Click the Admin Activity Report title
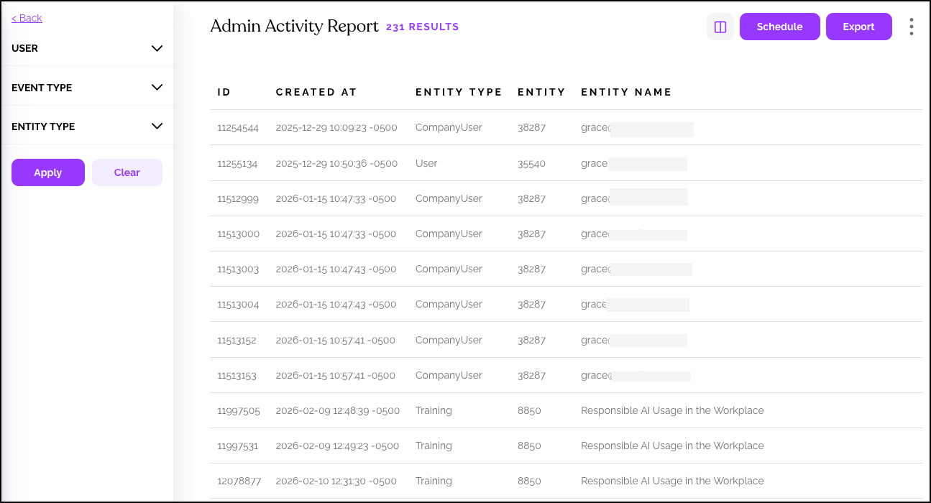Screen dimensions: 931x503 [294, 27]
